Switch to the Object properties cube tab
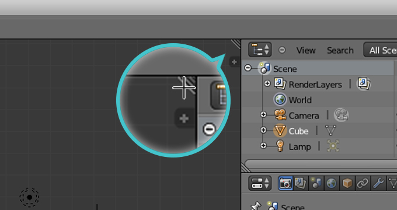The image size is (397, 210). click(x=347, y=183)
